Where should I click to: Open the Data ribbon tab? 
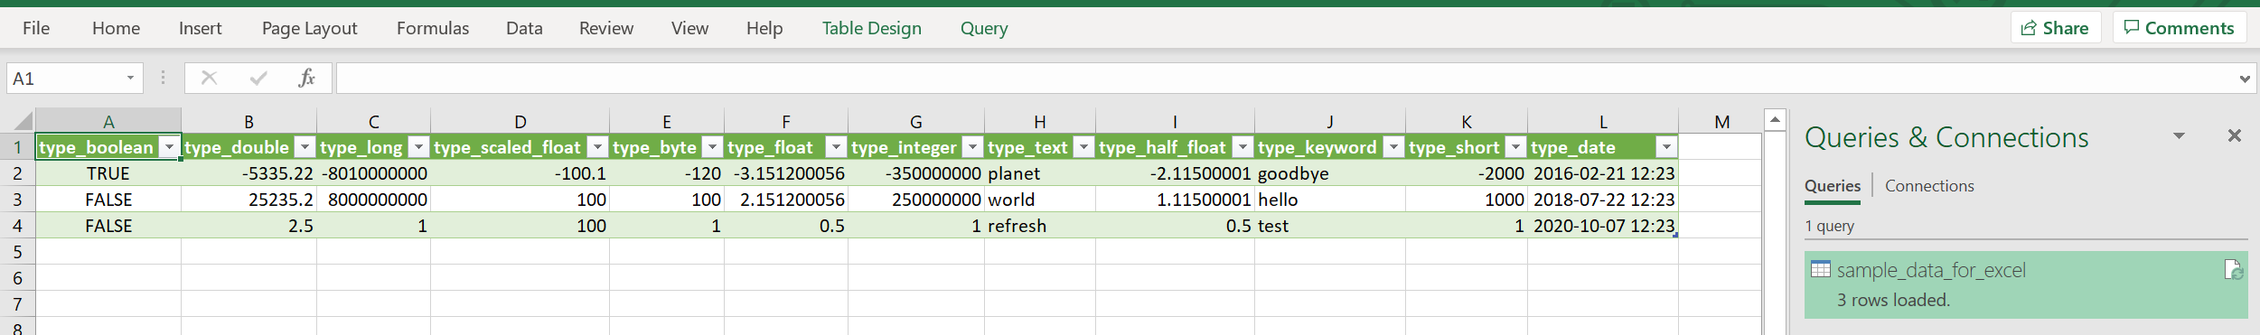coord(524,28)
